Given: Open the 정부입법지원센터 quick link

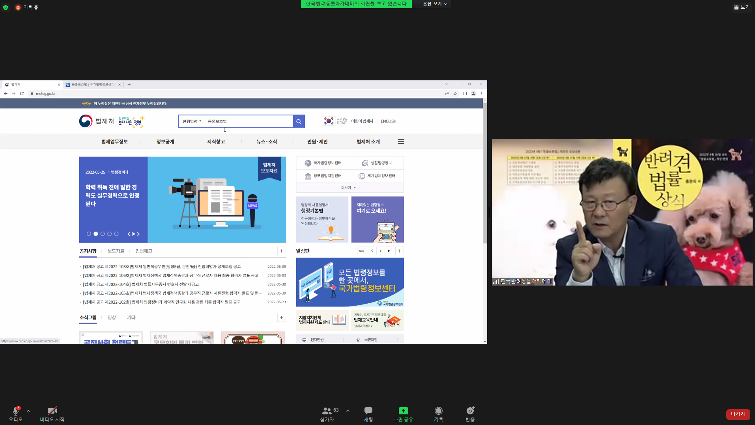Looking at the screenshot, I should pyautogui.click(x=323, y=176).
